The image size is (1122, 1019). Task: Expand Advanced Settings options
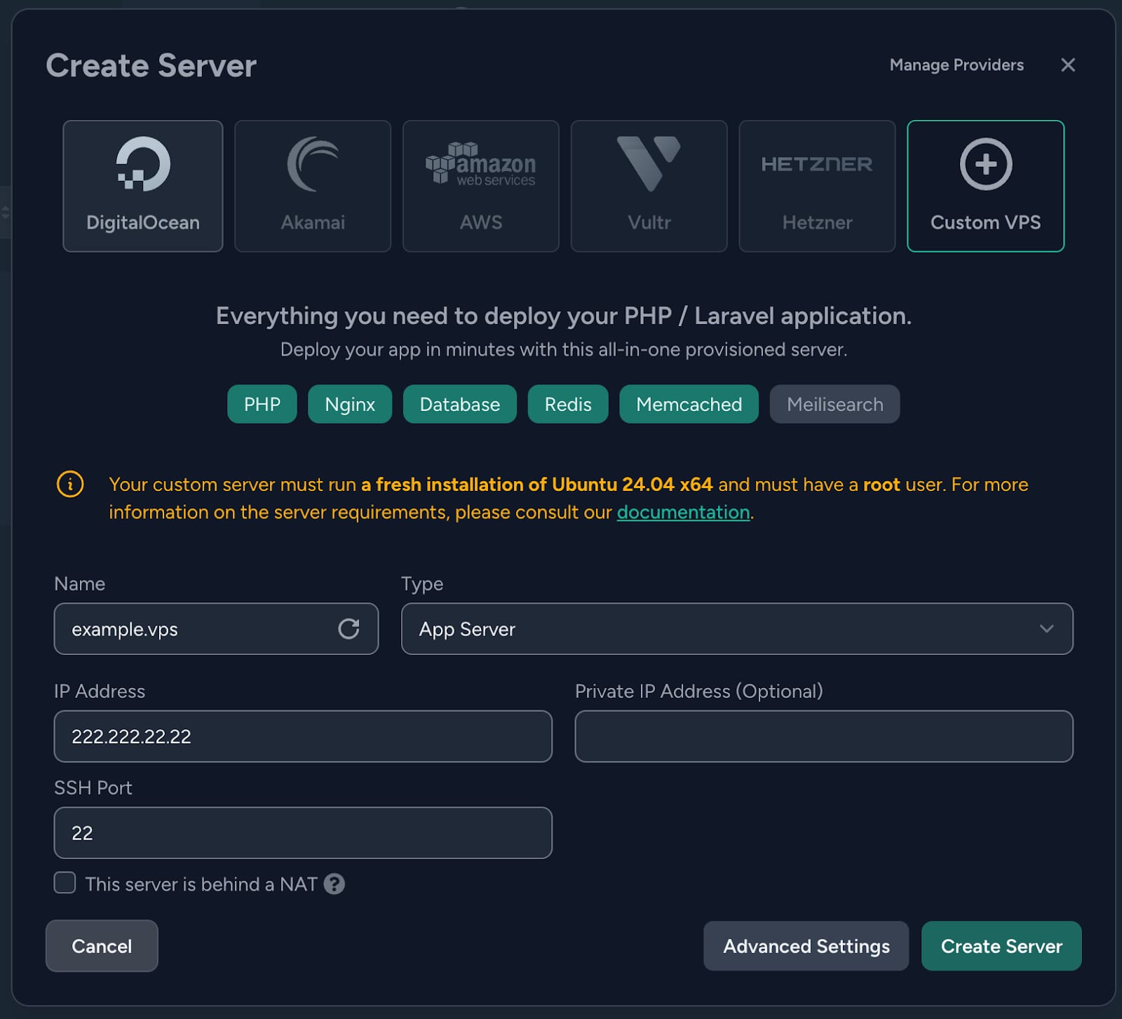pos(806,946)
